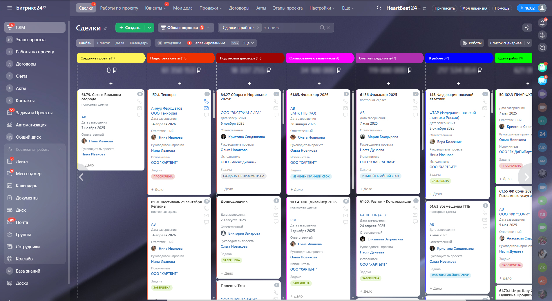Open Документы via its sidebar icon
The width and height of the screenshot is (552, 301).
[x=10, y=198]
